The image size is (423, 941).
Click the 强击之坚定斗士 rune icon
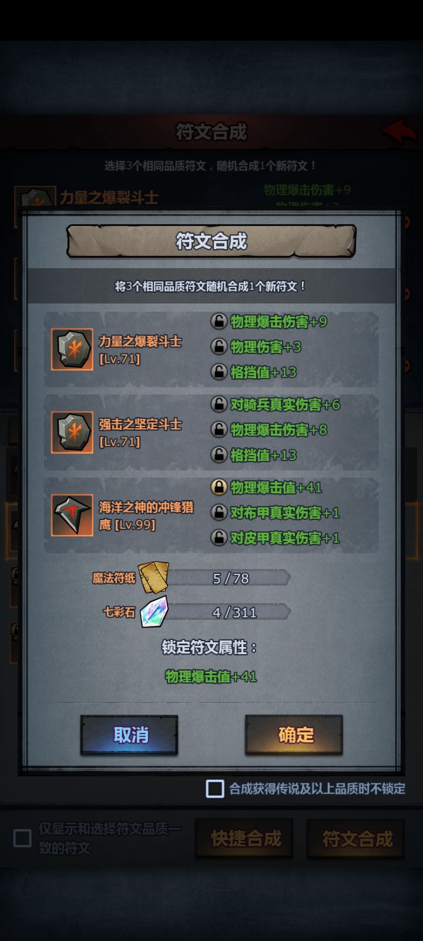[x=72, y=432]
